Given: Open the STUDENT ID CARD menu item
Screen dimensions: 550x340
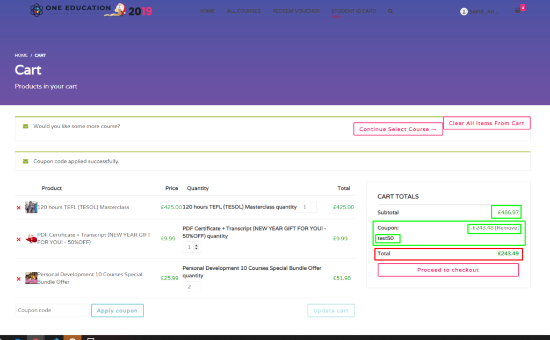Looking at the screenshot, I should 353,11.
